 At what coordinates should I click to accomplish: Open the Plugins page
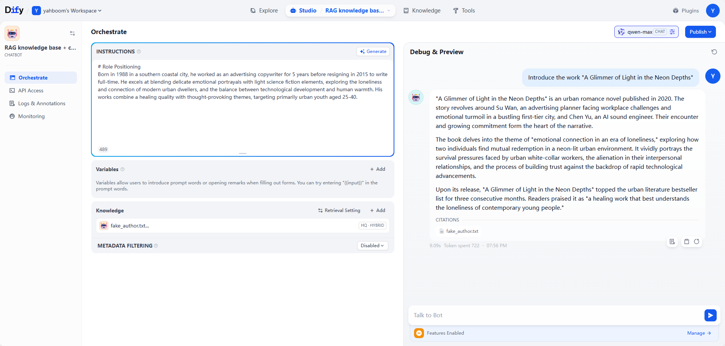point(686,11)
